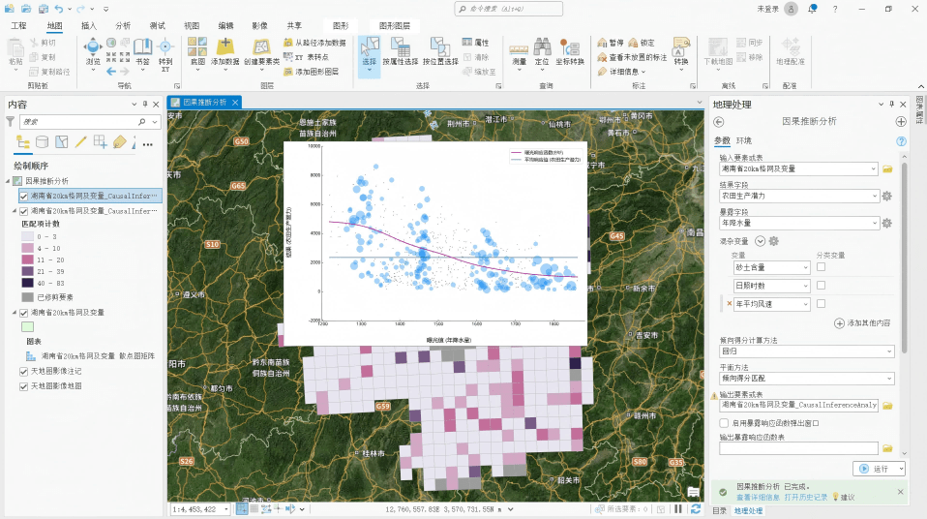Viewport: 927px width, 519px height.
Task: Collapse the 因果推断分析 map tree node
Action: pyautogui.click(x=9, y=181)
